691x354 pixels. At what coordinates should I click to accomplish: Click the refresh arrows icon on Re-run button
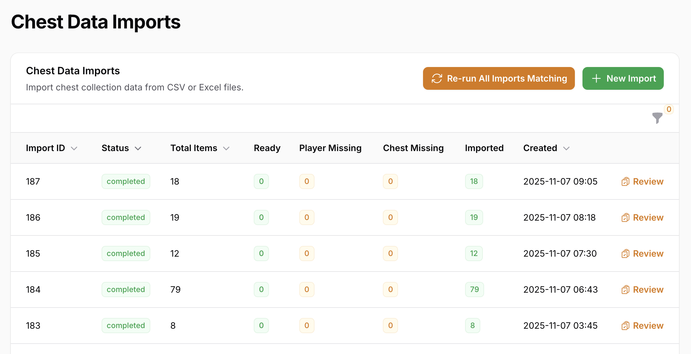click(437, 78)
